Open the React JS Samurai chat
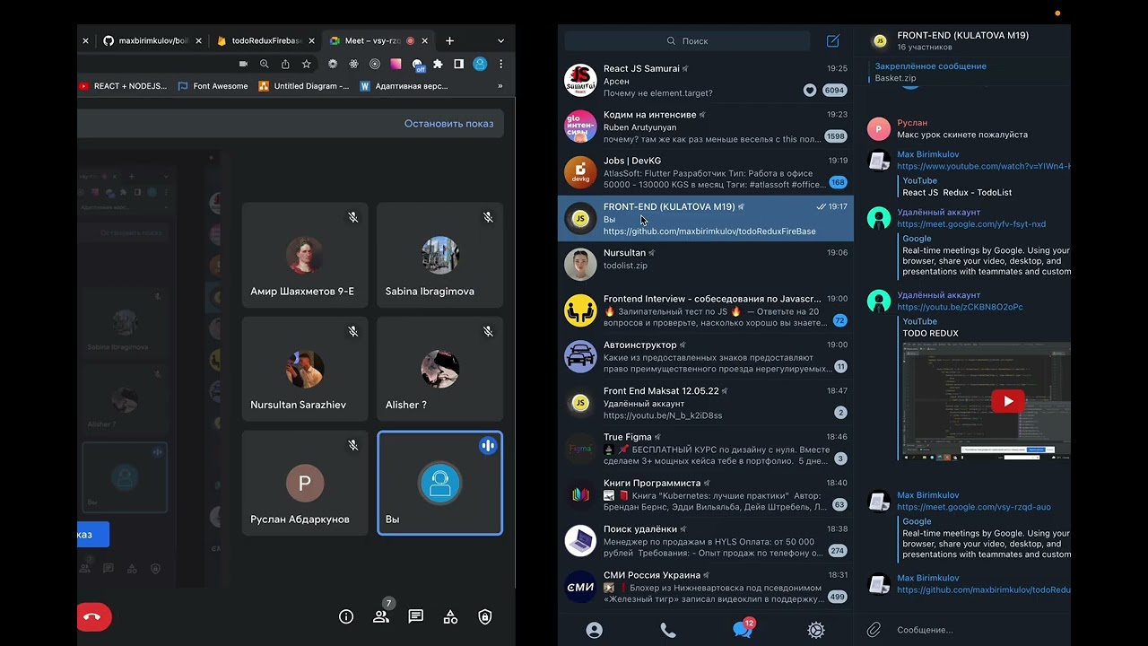Viewport: 1148px width, 646px height. coord(706,80)
